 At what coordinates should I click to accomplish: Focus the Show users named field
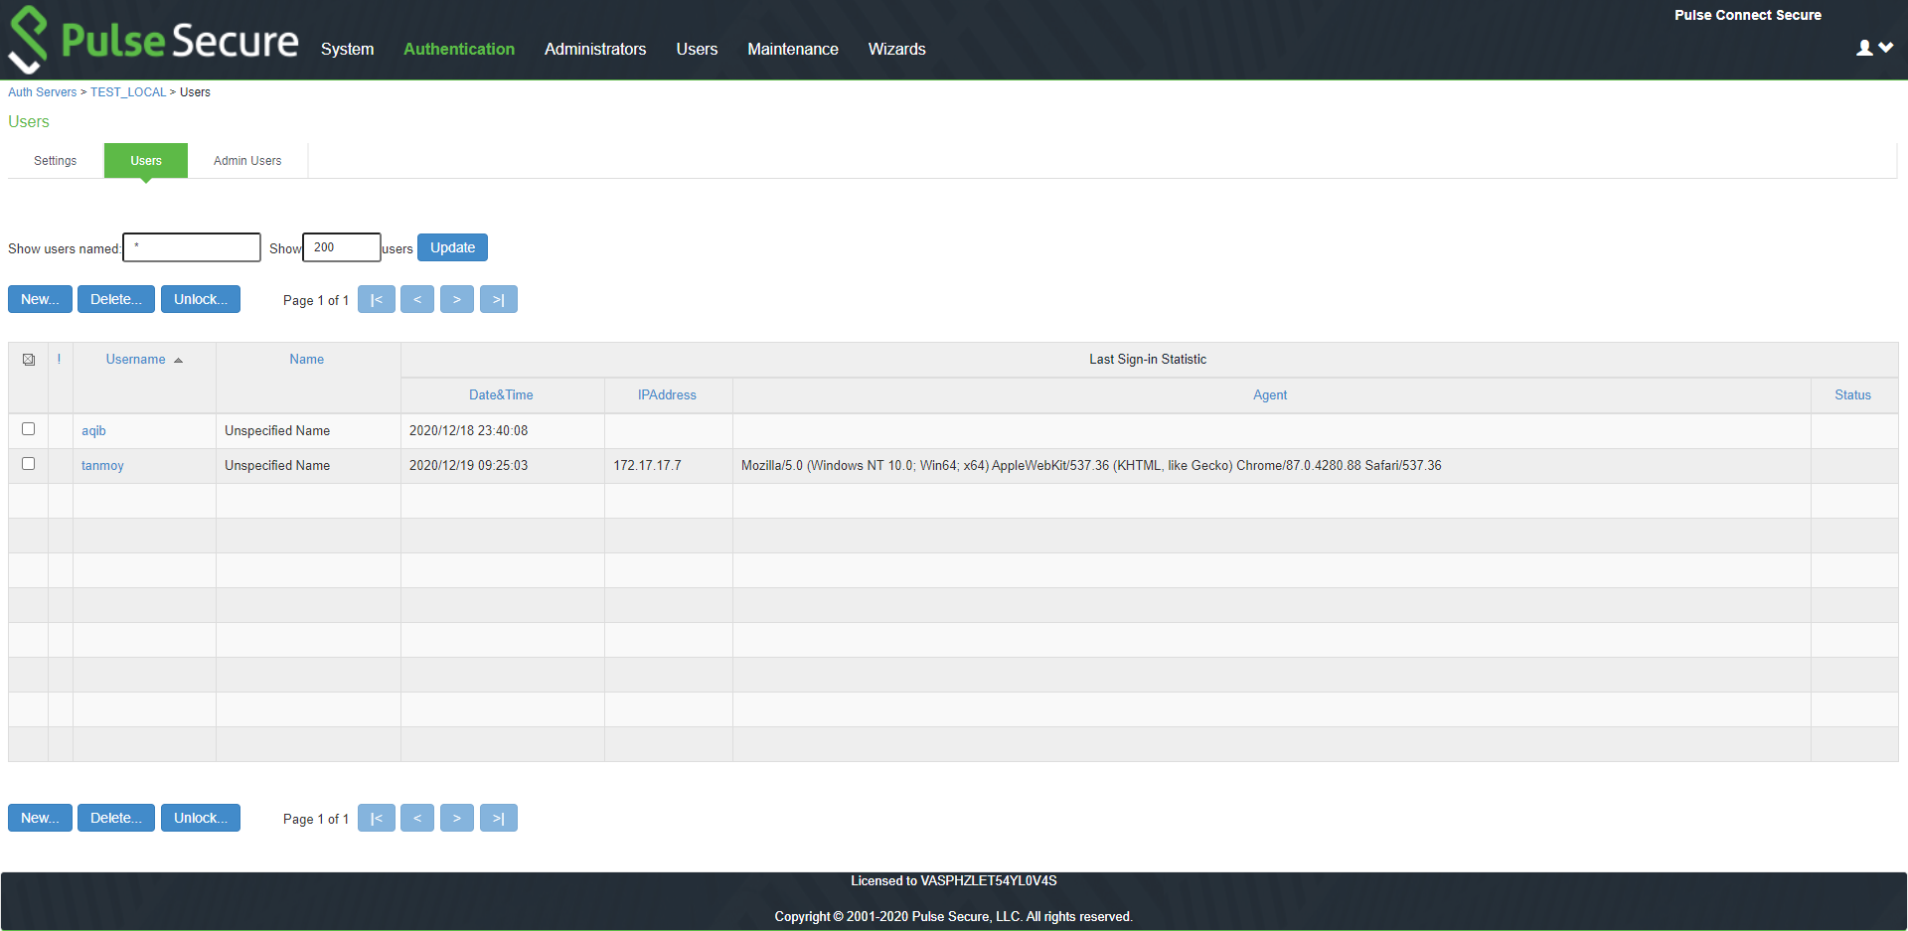[x=192, y=247]
